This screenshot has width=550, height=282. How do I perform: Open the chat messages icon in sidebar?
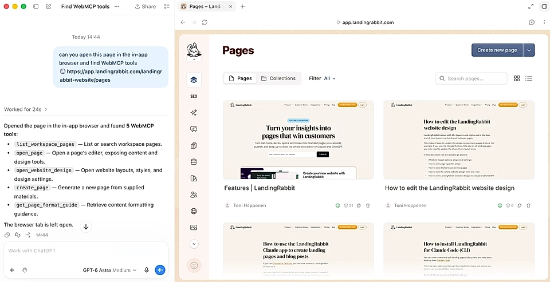pyautogui.click(x=194, y=129)
